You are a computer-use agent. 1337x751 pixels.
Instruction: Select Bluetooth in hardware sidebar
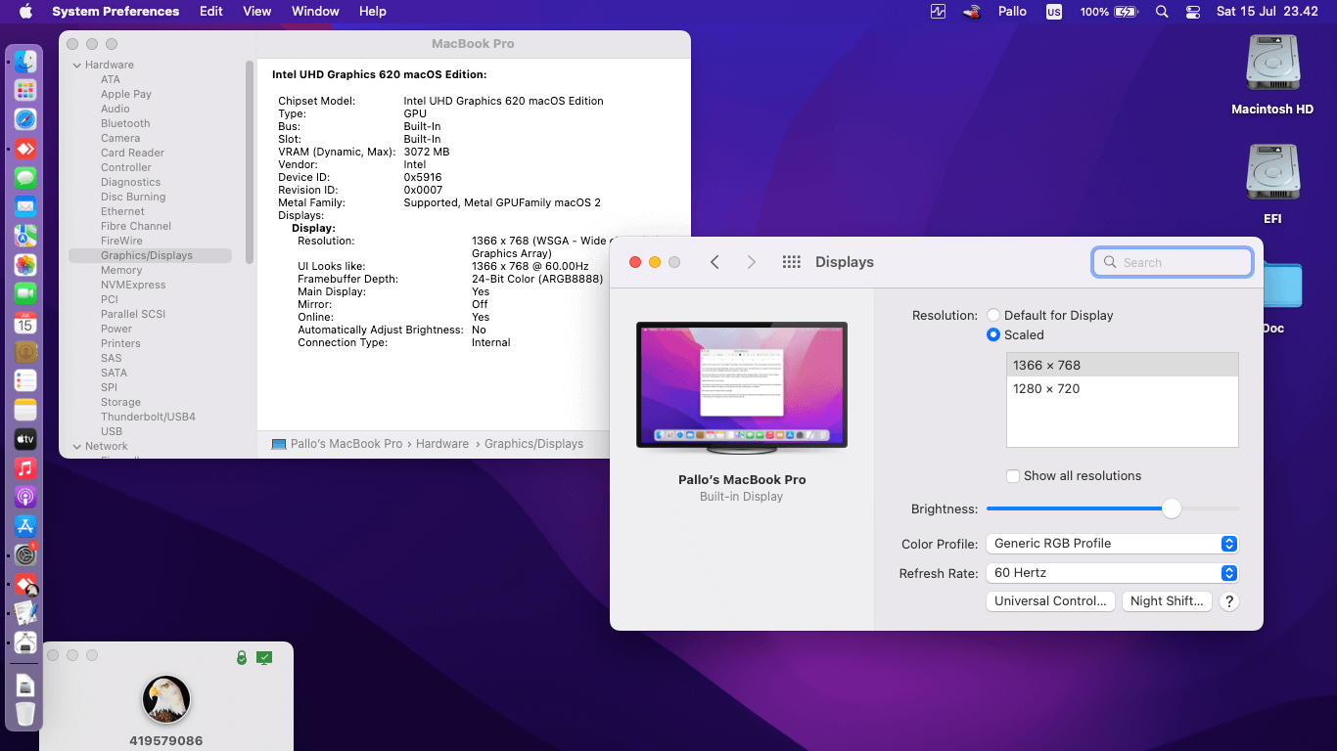tap(125, 124)
